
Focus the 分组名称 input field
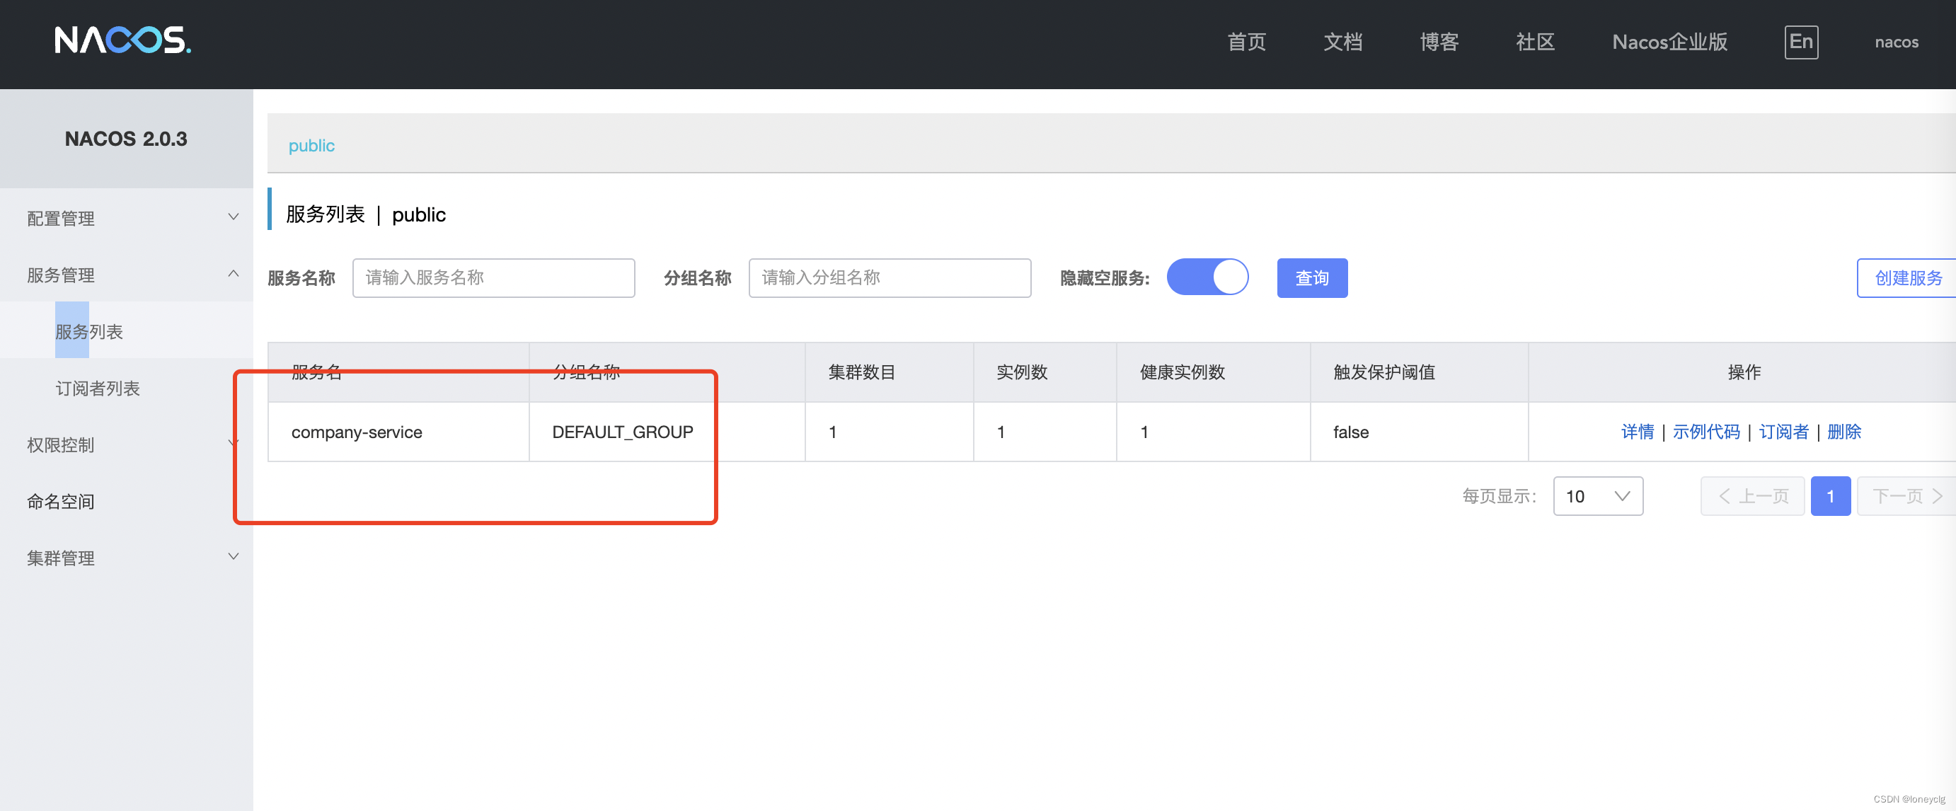[x=889, y=278]
